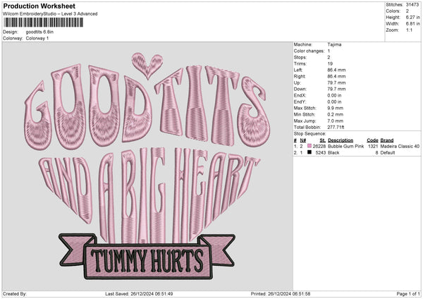Click the 'Production Worksheet' heading
The height and width of the screenshot is (299, 423).
tap(39, 6)
